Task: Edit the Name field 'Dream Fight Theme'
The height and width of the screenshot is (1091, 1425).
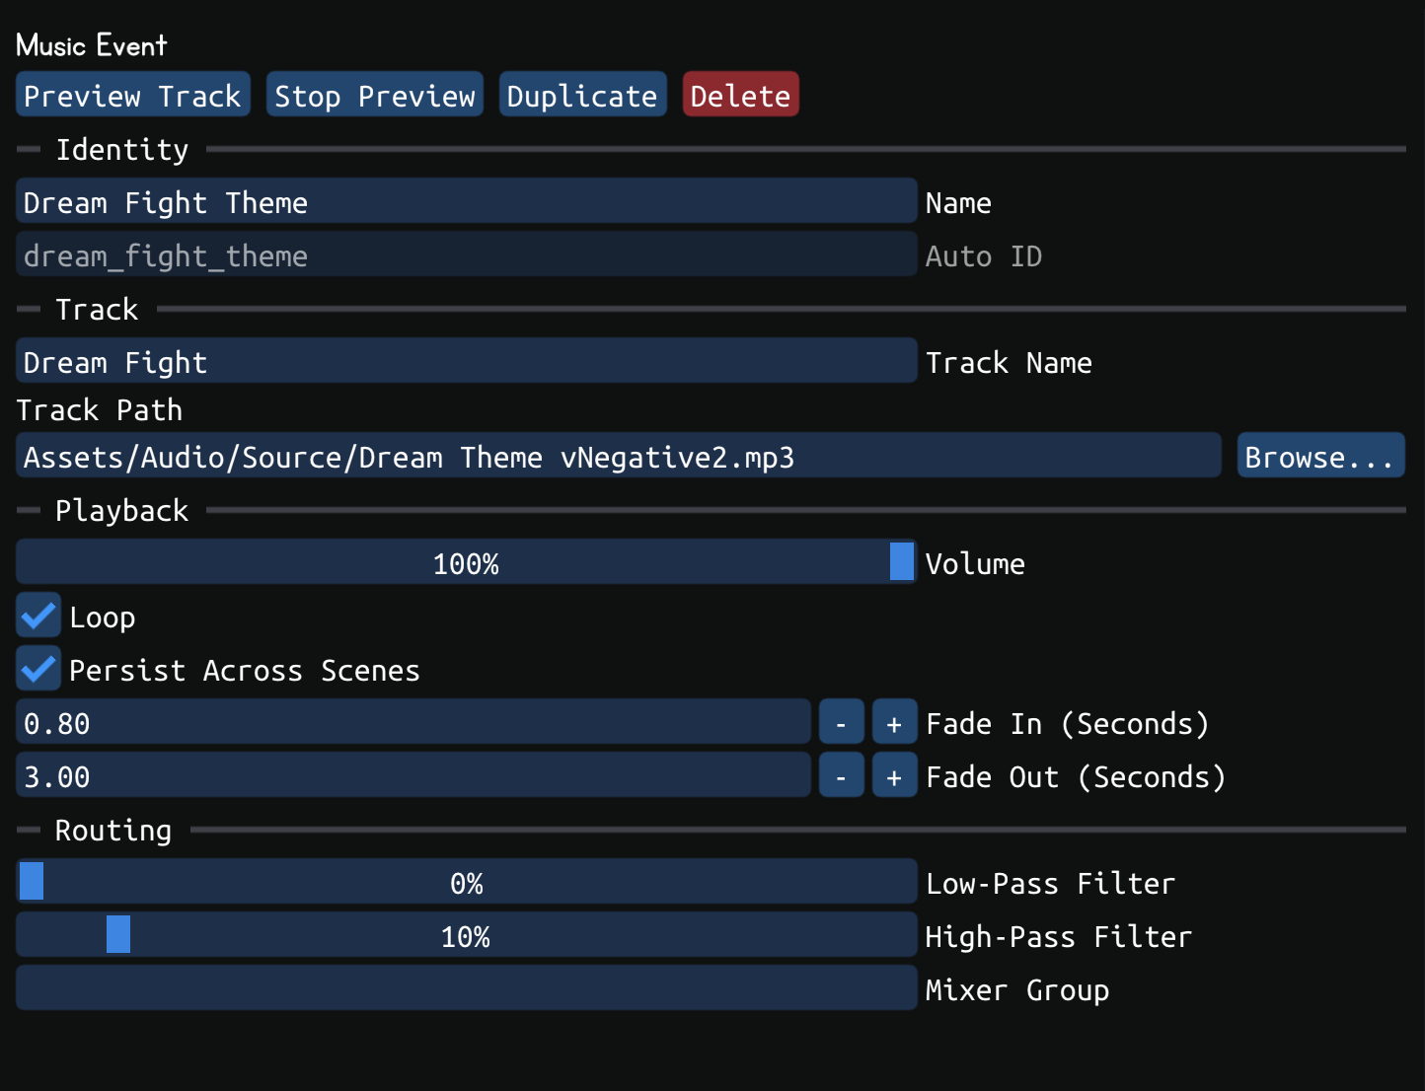Action: (x=467, y=202)
